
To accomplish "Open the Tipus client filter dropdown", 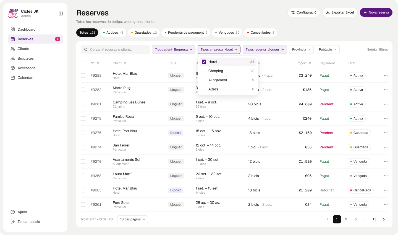I will tap(174, 50).
